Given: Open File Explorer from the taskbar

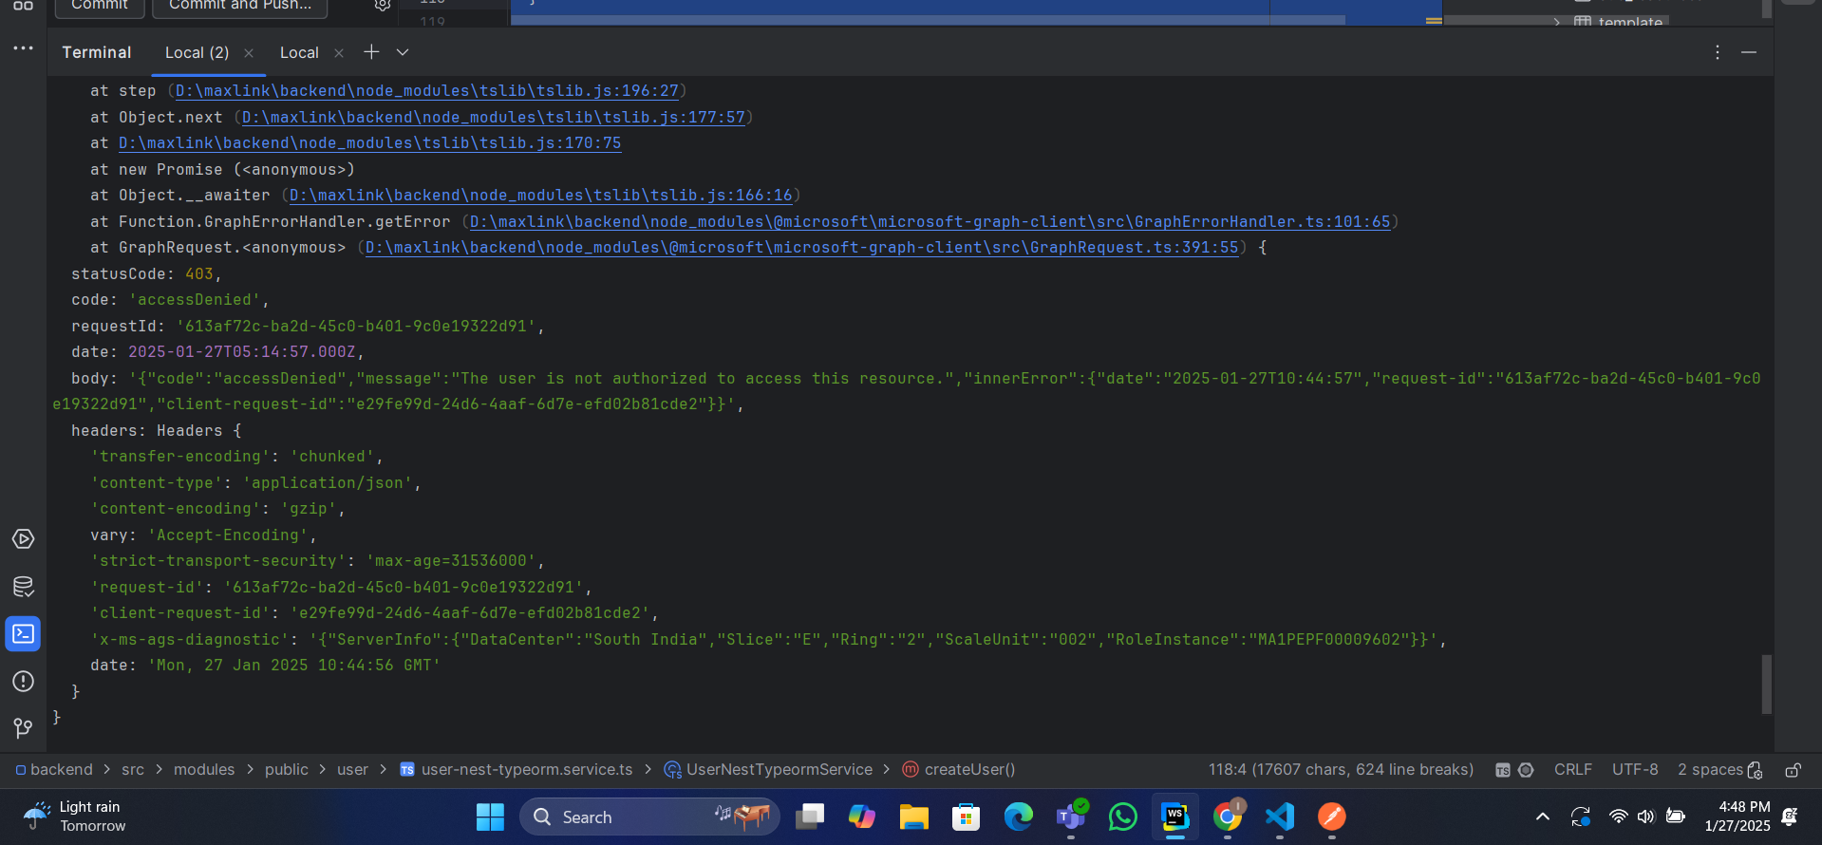Looking at the screenshot, I should pyautogui.click(x=914, y=817).
